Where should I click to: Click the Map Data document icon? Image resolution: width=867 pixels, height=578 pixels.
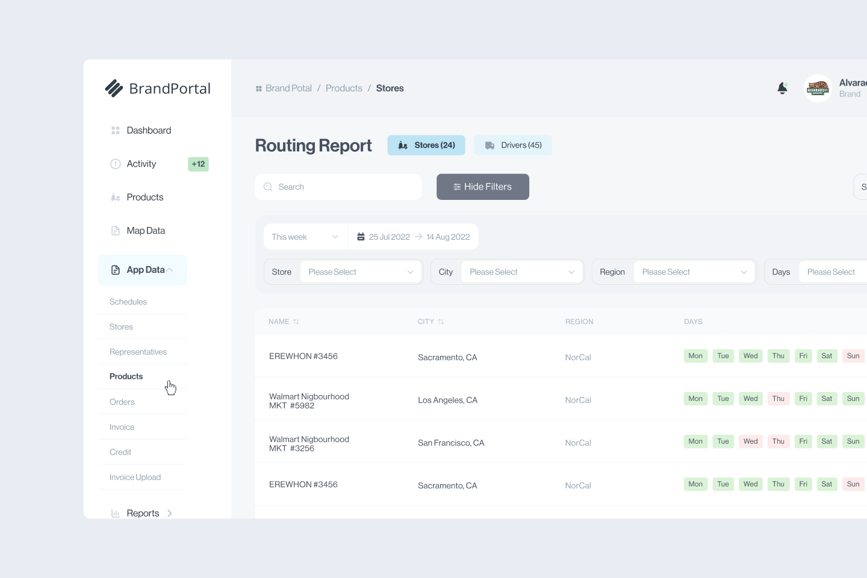click(x=116, y=231)
